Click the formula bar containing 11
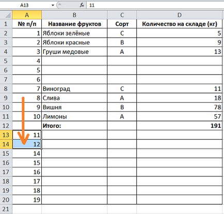The image size is (224, 214). coord(155,5)
